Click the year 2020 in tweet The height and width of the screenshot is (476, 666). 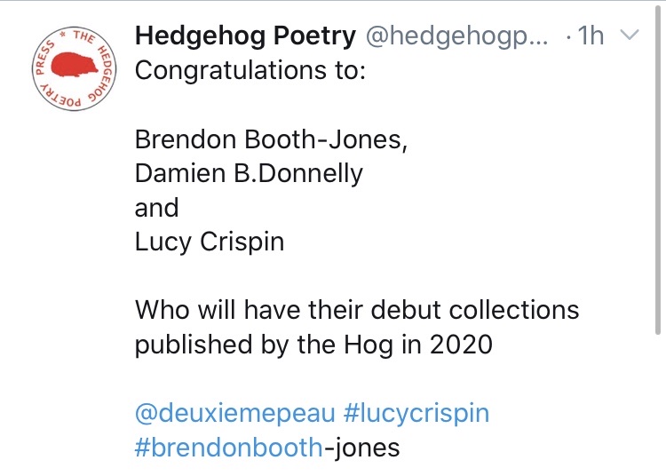(461, 345)
